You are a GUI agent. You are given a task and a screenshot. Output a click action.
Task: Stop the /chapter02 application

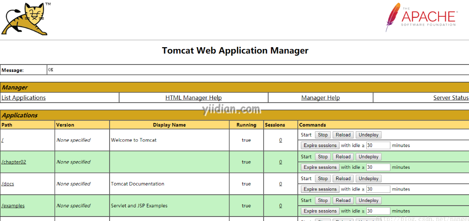[323, 157]
